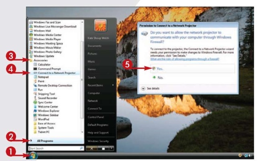The width and height of the screenshot is (257, 161).
Task: Click programs list scroll-down arrow
Action: 82,132
